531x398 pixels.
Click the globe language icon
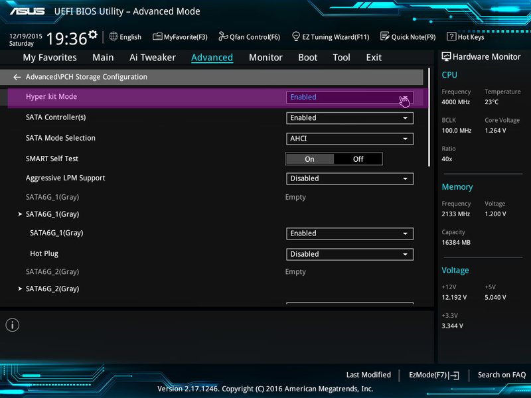[114, 36]
